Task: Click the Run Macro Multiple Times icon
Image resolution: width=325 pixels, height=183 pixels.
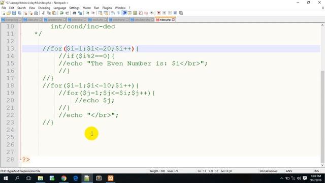Action: 175,13
